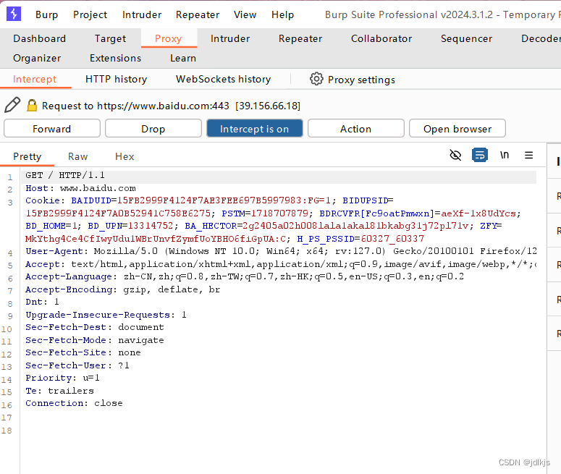Click the Sec-Fetch-Mode: navigate line
Screen dimensions: 561x474
click(94, 340)
